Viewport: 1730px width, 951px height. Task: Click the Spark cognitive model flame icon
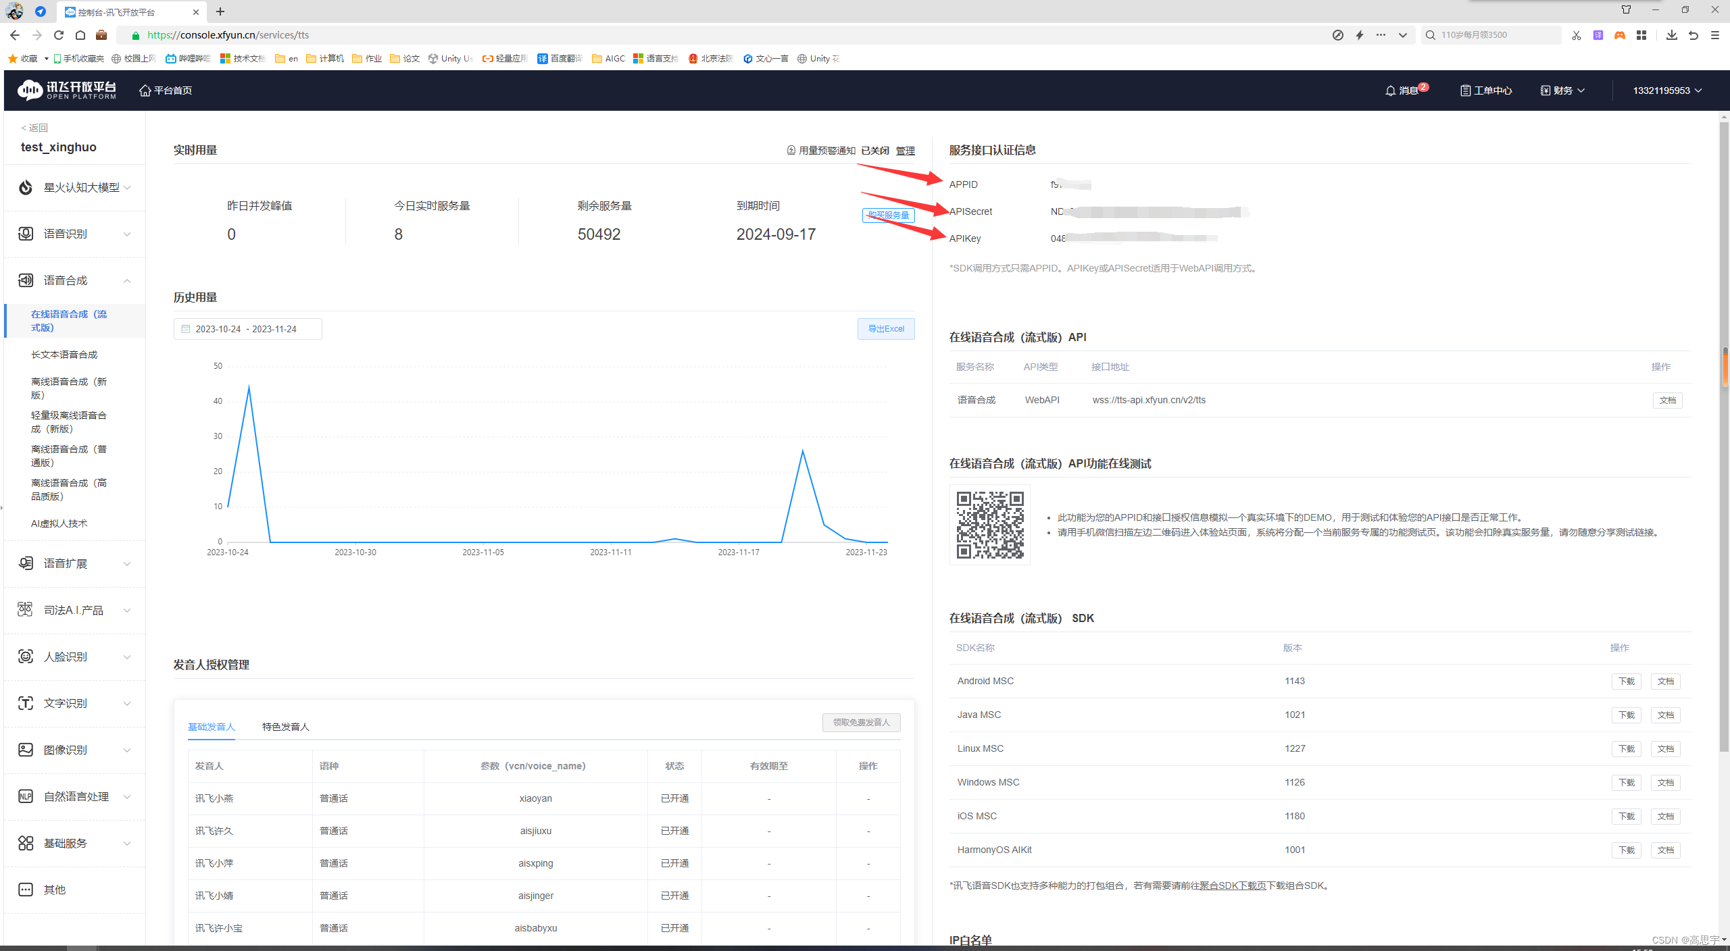point(26,187)
